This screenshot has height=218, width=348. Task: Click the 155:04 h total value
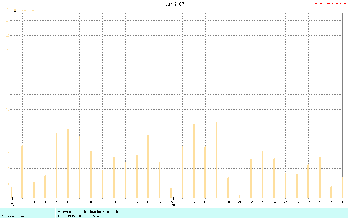coord(95,216)
